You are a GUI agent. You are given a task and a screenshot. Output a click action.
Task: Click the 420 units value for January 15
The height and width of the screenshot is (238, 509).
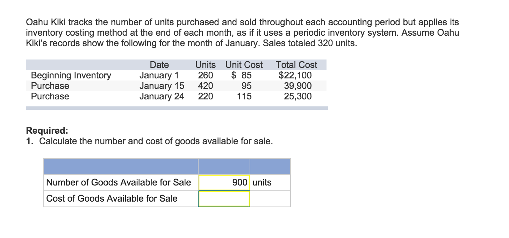point(205,86)
